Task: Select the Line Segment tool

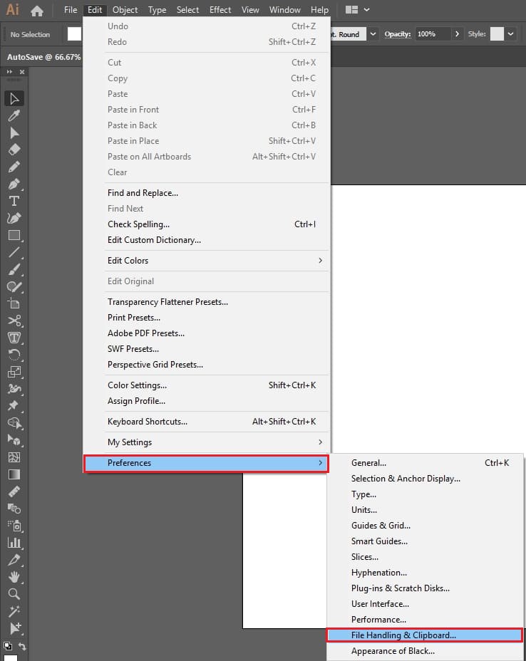Action: pos(14,253)
